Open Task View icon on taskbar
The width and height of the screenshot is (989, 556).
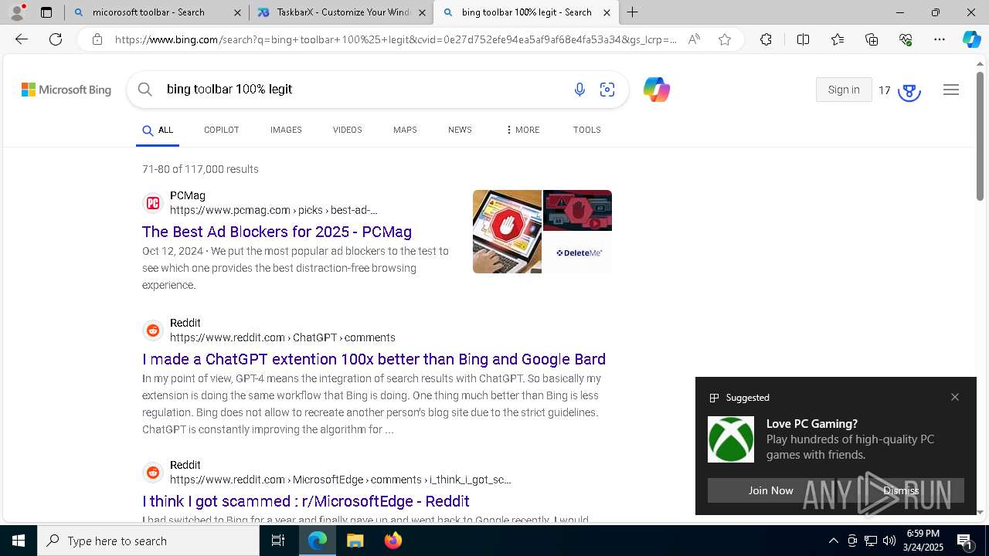coord(278,541)
